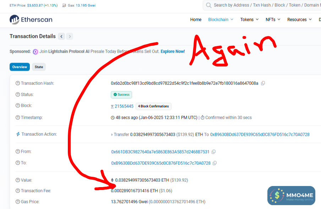Viewport: 321px width, 209px height.
Task: Click Status help icon
Action: [x=18, y=95]
